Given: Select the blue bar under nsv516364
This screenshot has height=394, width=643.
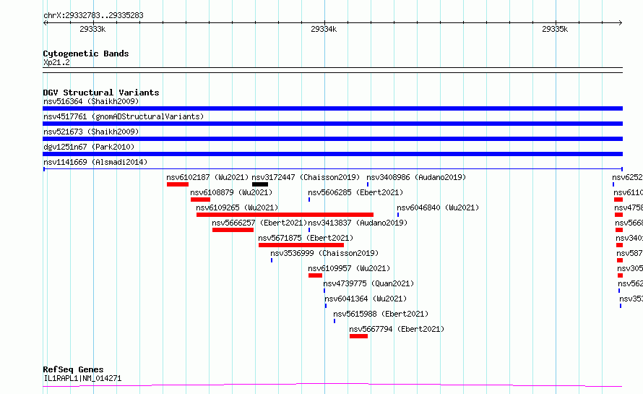Looking at the screenshot, I should tap(332, 108).
